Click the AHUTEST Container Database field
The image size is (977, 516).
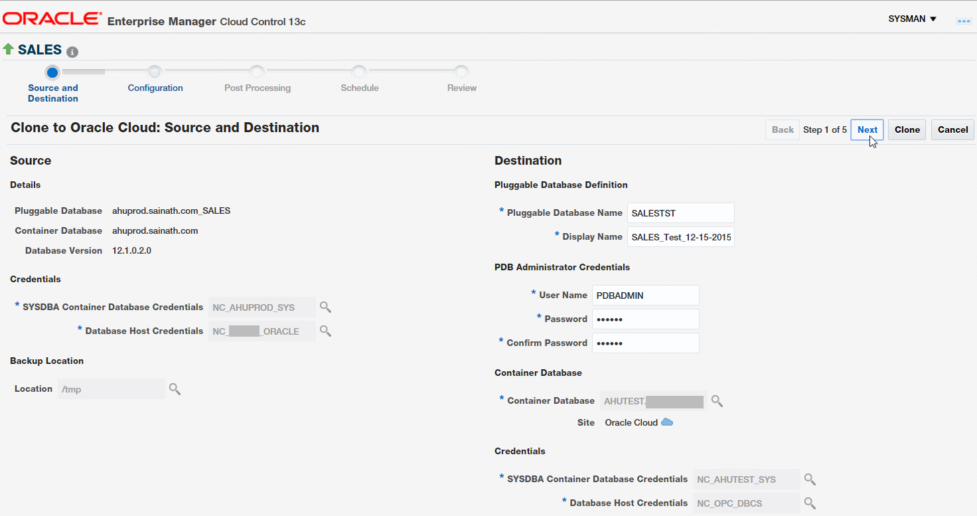click(654, 401)
